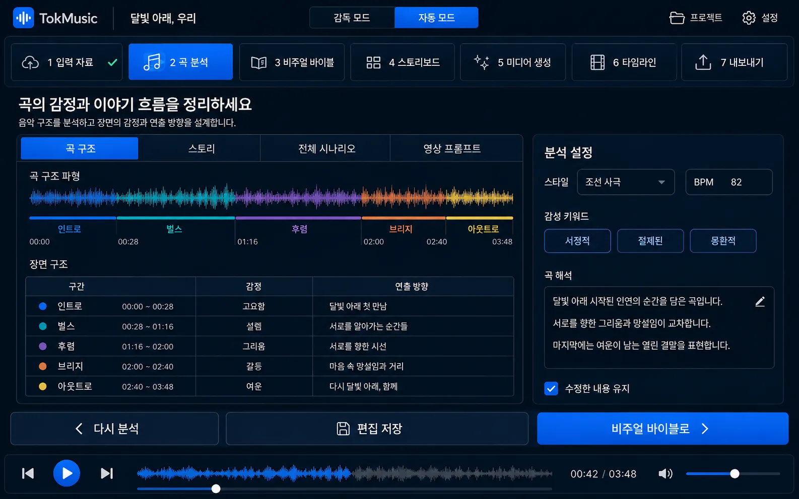The width and height of the screenshot is (799, 499).
Task: Click the music note icon in step 2
Action: (x=152, y=62)
